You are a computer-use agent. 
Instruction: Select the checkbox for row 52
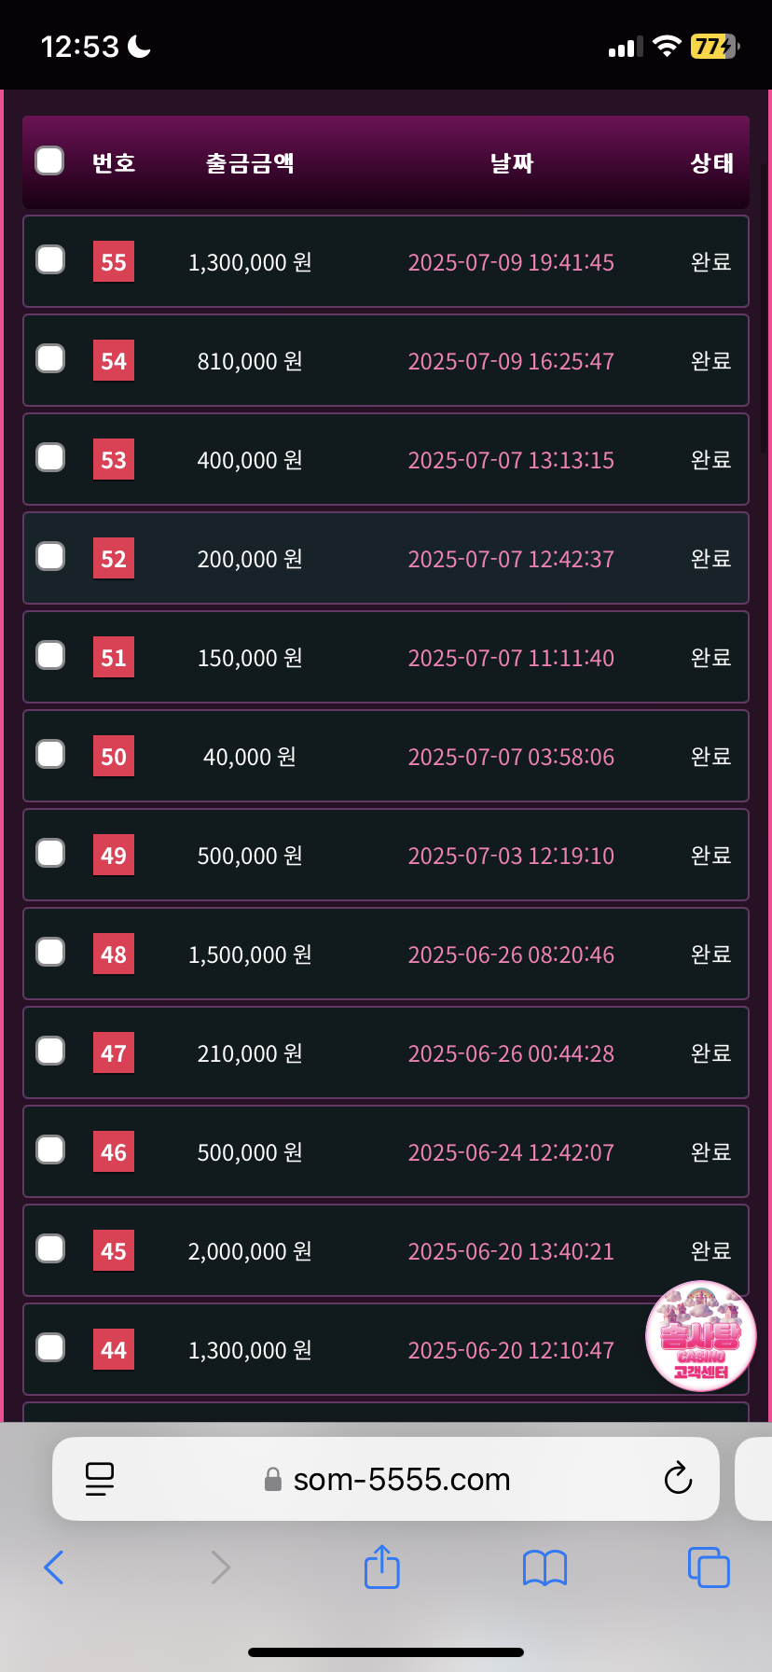(x=50, y=557)
